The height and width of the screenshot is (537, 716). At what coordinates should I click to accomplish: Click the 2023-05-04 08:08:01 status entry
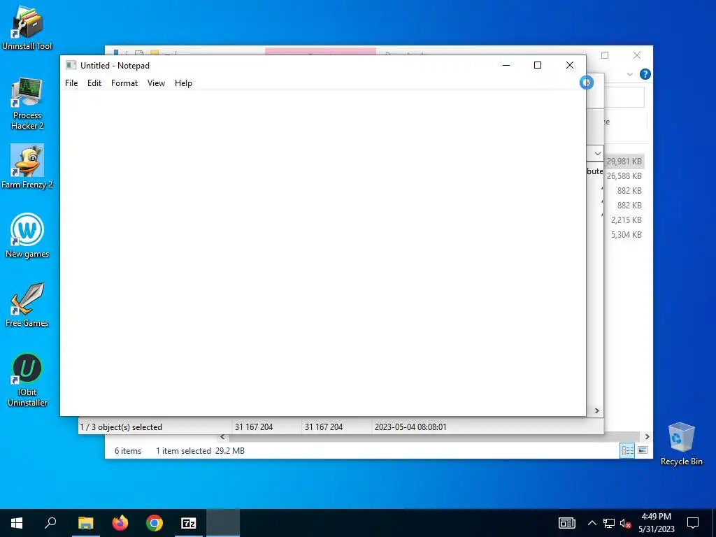[x=410, y=427]
